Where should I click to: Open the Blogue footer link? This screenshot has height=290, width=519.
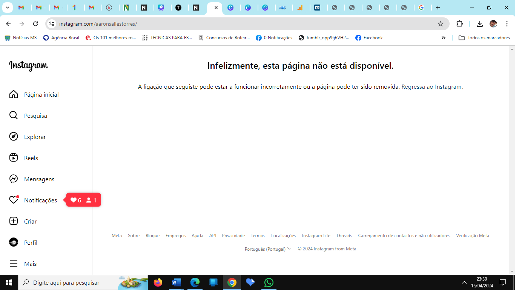tap(152, 236)
